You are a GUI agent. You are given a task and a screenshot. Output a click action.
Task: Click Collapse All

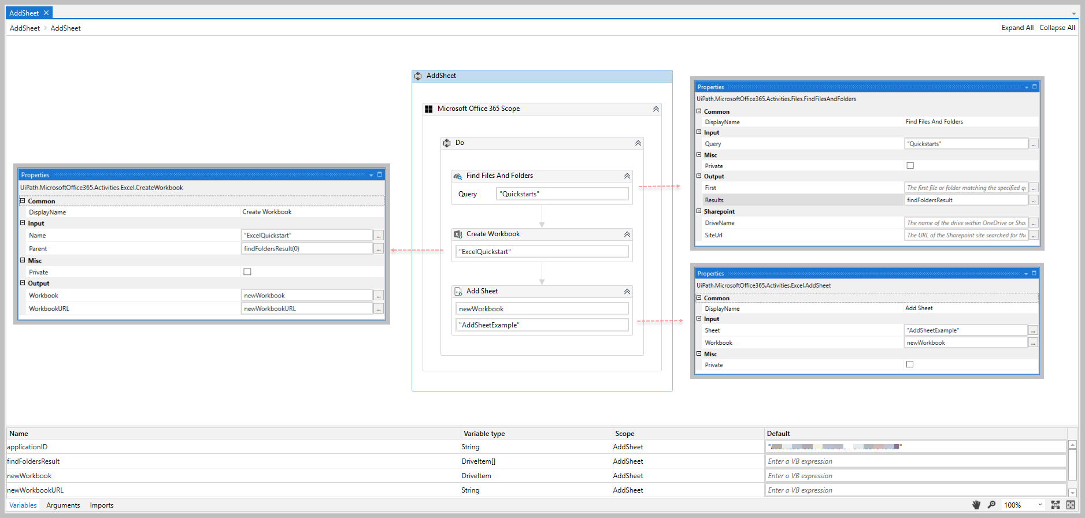(x=1057, y=28)
